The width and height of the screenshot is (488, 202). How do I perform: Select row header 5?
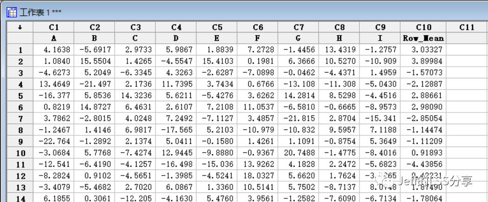tap(20, 96)
